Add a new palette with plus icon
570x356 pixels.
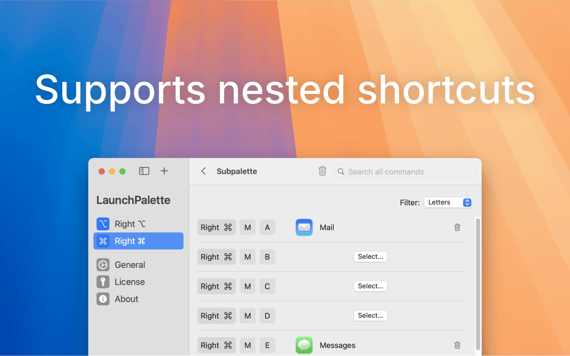coord(164,171)
